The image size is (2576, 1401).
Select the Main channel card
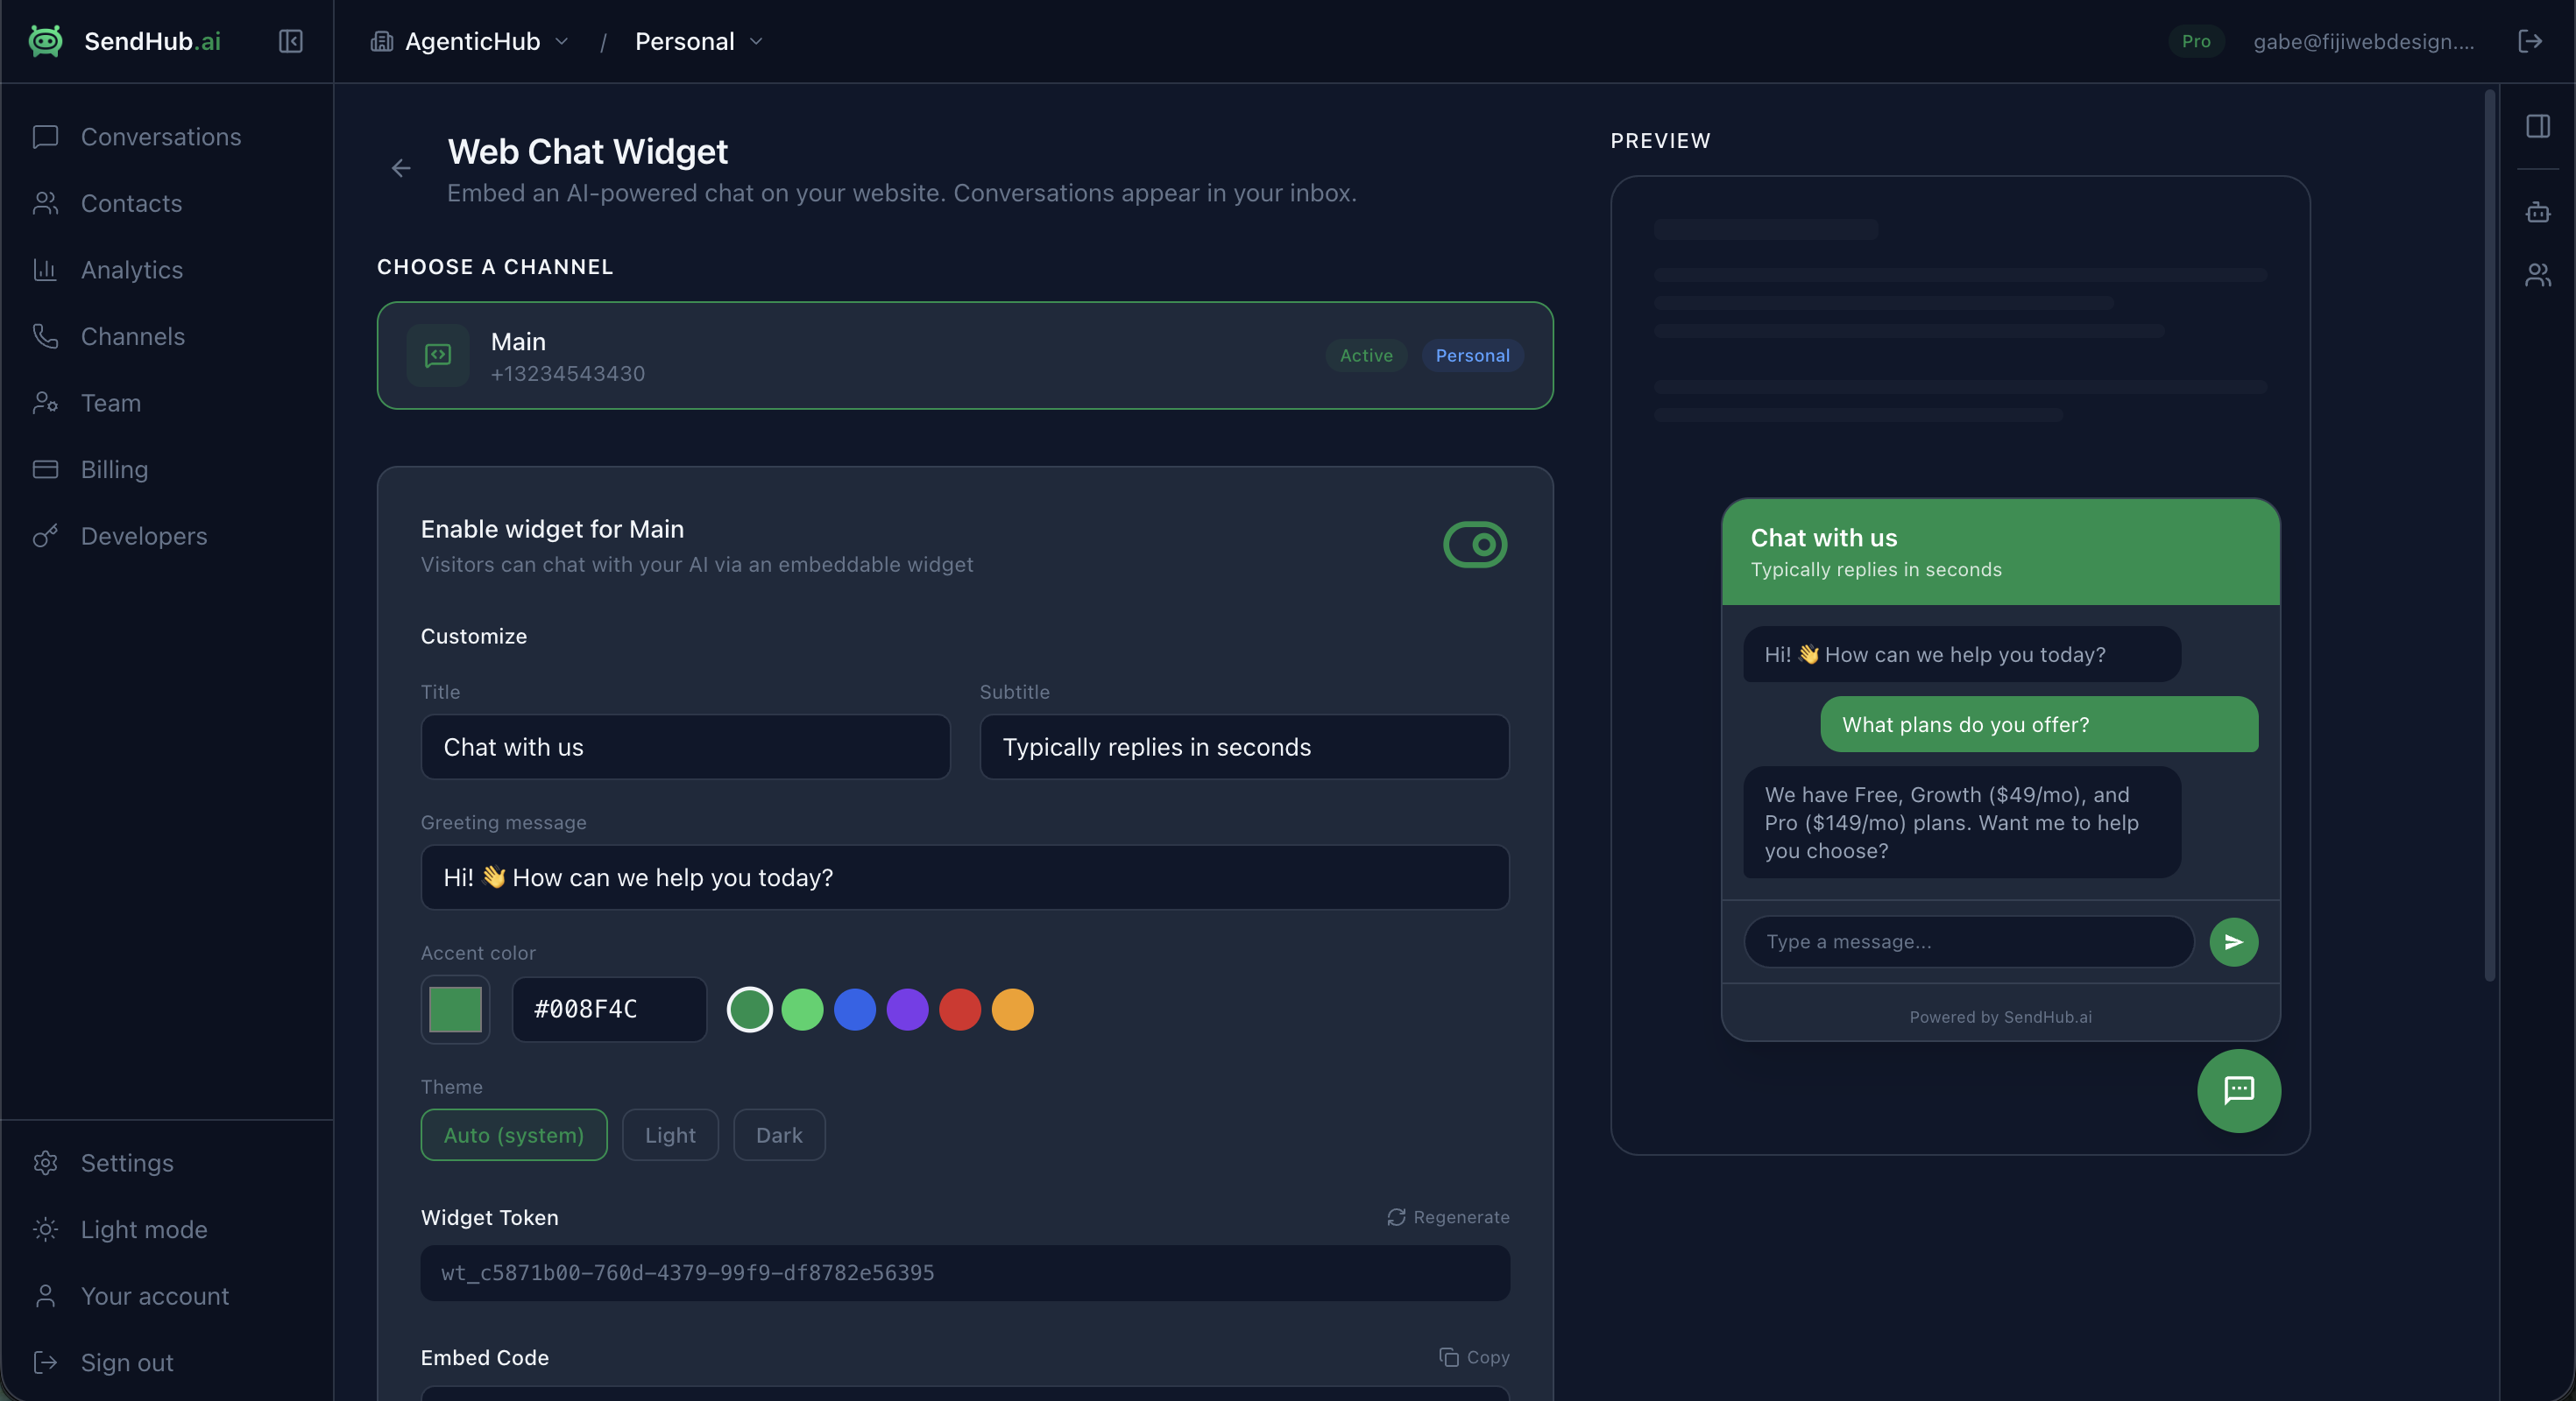pos(965,355)
